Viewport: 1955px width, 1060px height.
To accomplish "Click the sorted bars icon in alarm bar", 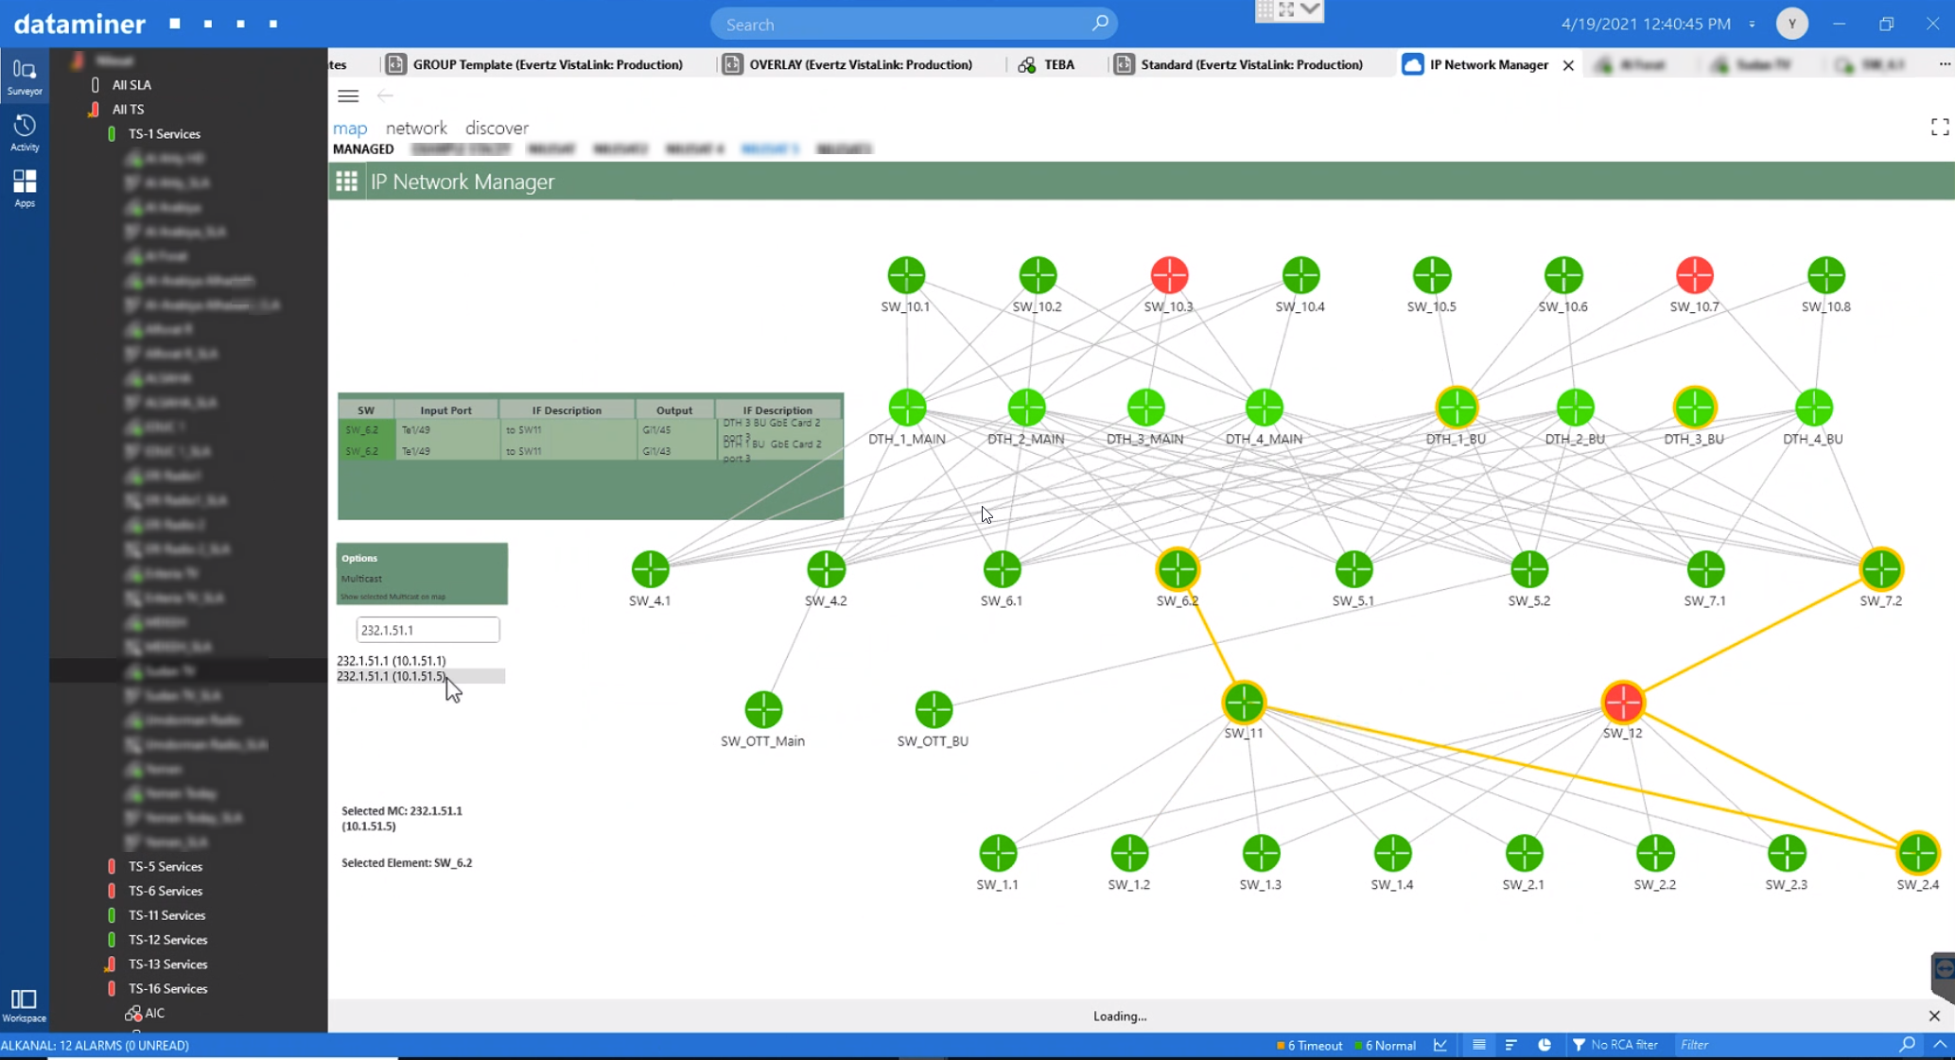I will coord(1510,1045).
